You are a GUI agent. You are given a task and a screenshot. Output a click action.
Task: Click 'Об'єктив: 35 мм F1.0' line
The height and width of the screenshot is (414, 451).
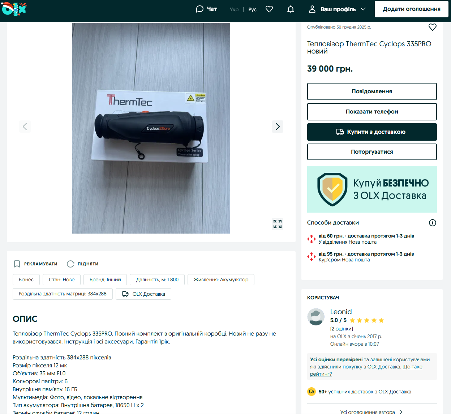coord(39,374)
